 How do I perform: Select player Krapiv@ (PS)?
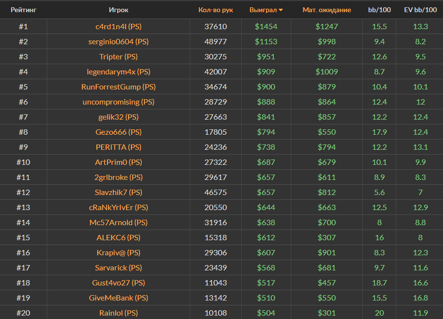point(119,253)
